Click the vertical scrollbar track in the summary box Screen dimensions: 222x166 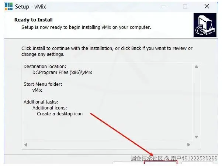point(196,102)
